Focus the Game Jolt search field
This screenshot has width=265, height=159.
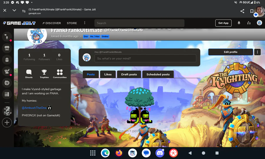pyautogui.click(x=140, y=23)
